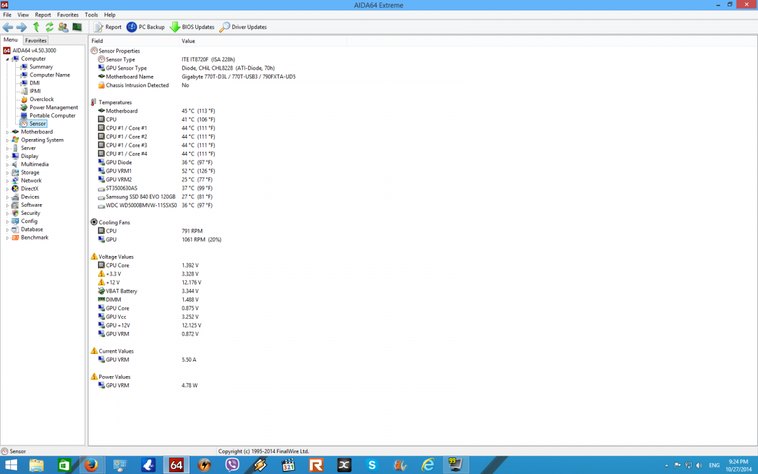Expand the DirectX tree node

click(x=8, y=189)
